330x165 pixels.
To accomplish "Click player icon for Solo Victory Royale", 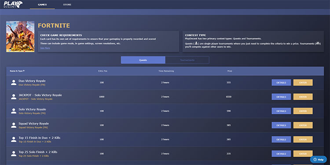I will (14, 111).
